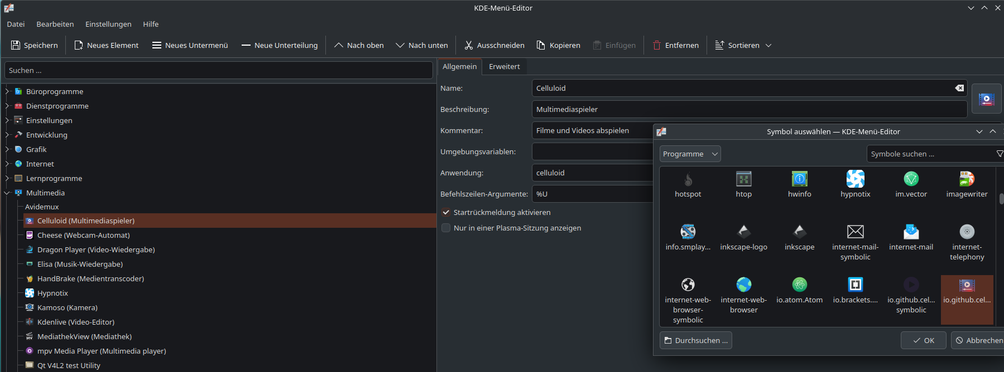The image size is (1004, 372).
Task: Choose the imagewriter icon
Action: click(x=967, y=185)
